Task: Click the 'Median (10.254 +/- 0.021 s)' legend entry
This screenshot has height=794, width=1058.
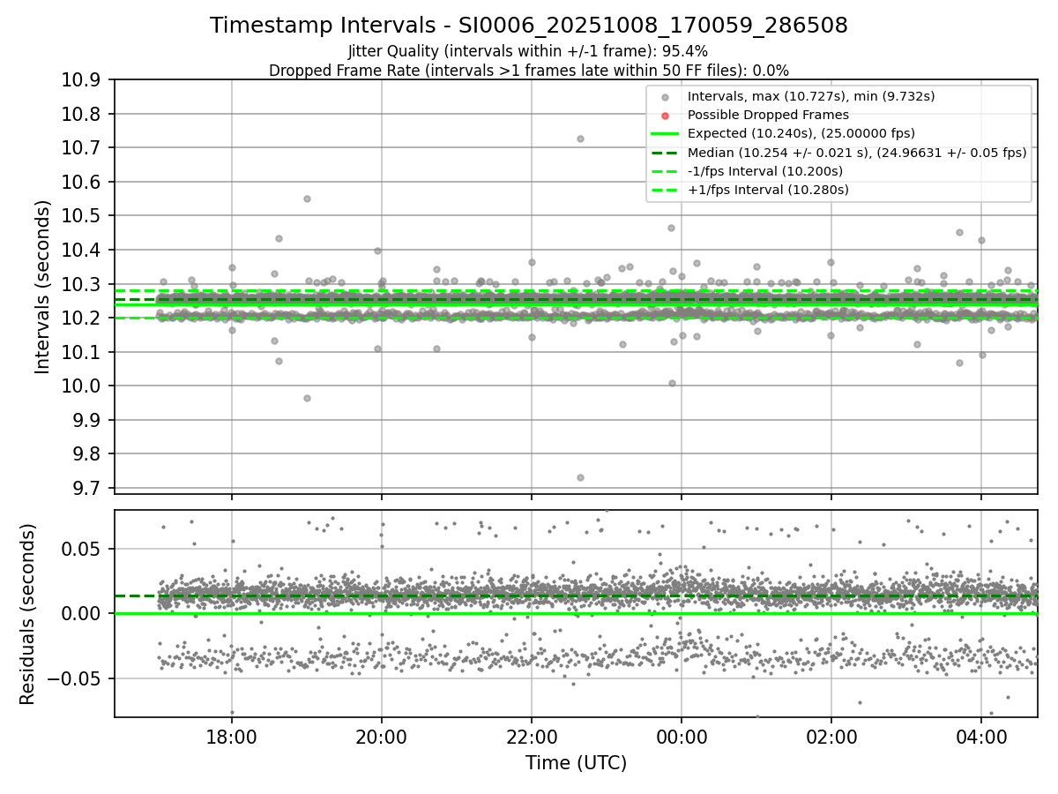Action: pos(857,152)
